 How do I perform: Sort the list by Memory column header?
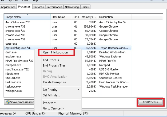(89, 17)
